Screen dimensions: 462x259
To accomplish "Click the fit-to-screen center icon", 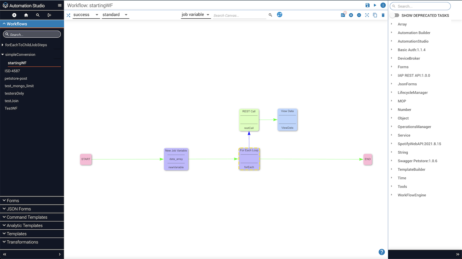I will click(x=367, y=15).
